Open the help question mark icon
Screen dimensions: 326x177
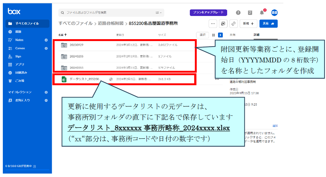238,13
